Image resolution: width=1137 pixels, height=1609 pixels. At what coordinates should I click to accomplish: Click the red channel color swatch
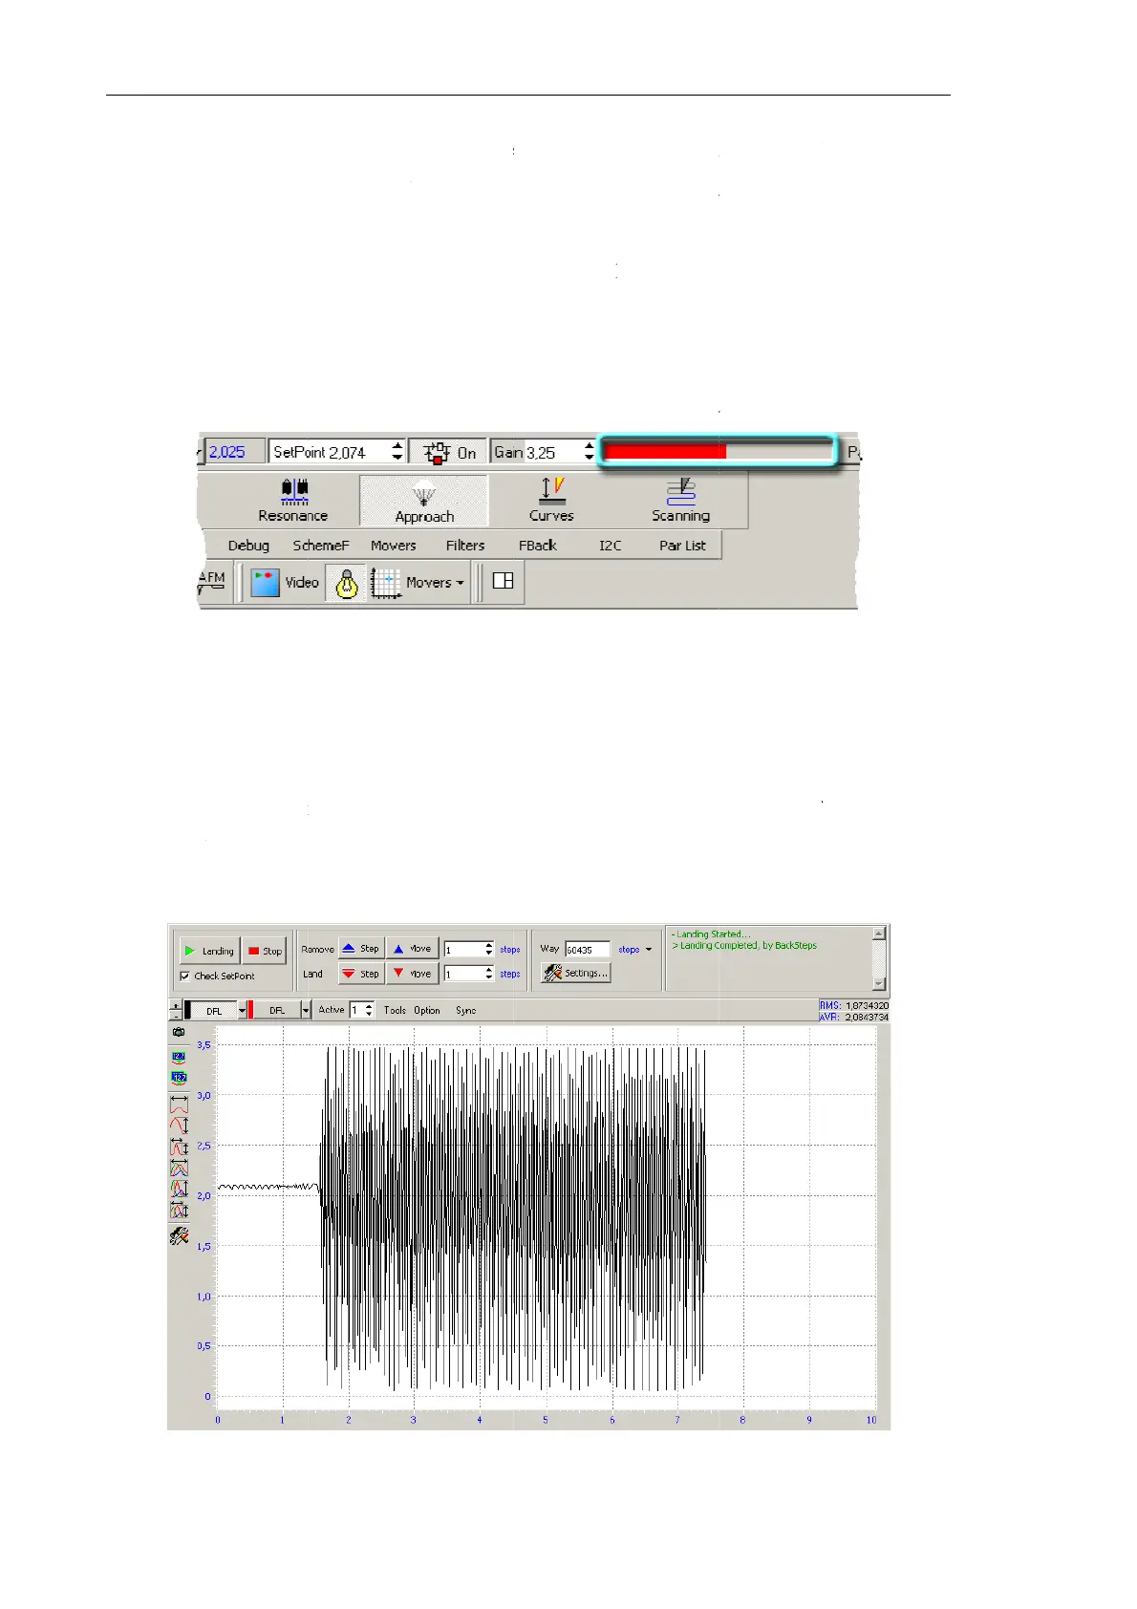tap(250, 1010)
